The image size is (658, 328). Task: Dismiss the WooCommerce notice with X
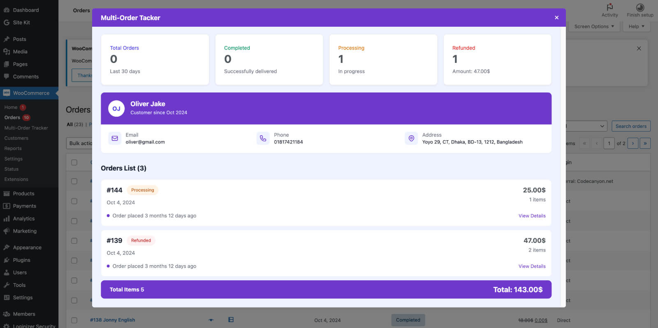pyautogui.click(x=639, y=49)
